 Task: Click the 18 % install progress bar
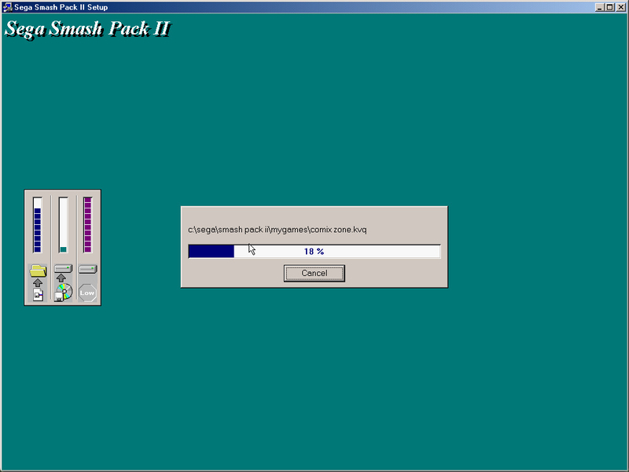[314, 251]
